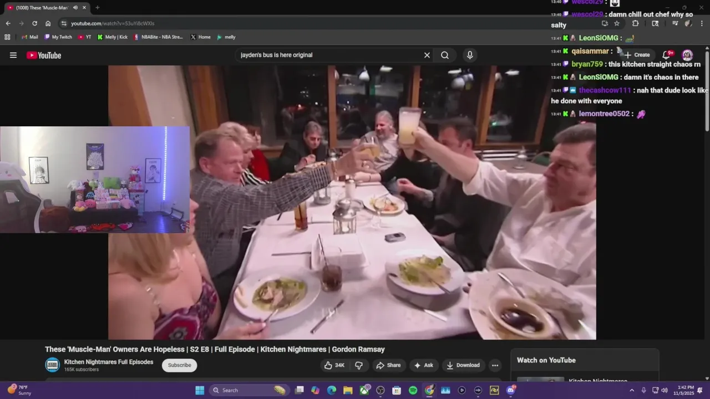This screenshot has width=710, height=399.
Task: Bookmark this page with the star
Action: pyautogui.click(x=617, y=23)
